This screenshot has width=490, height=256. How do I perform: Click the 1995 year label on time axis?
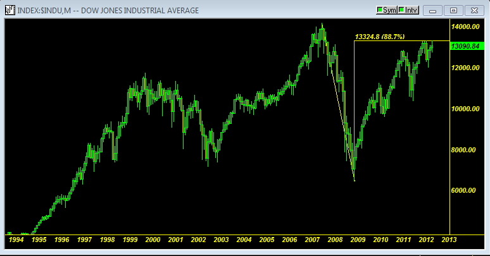point(39,240)
